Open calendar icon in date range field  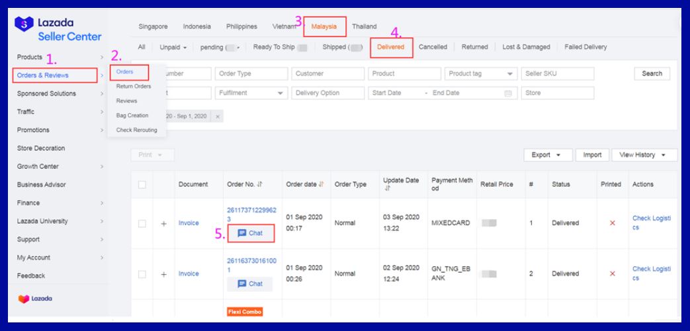click(508, 93)
